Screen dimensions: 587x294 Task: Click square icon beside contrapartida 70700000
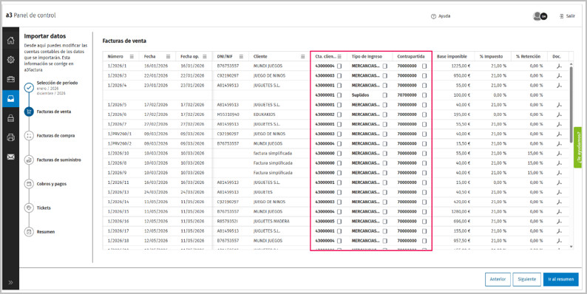424,95
